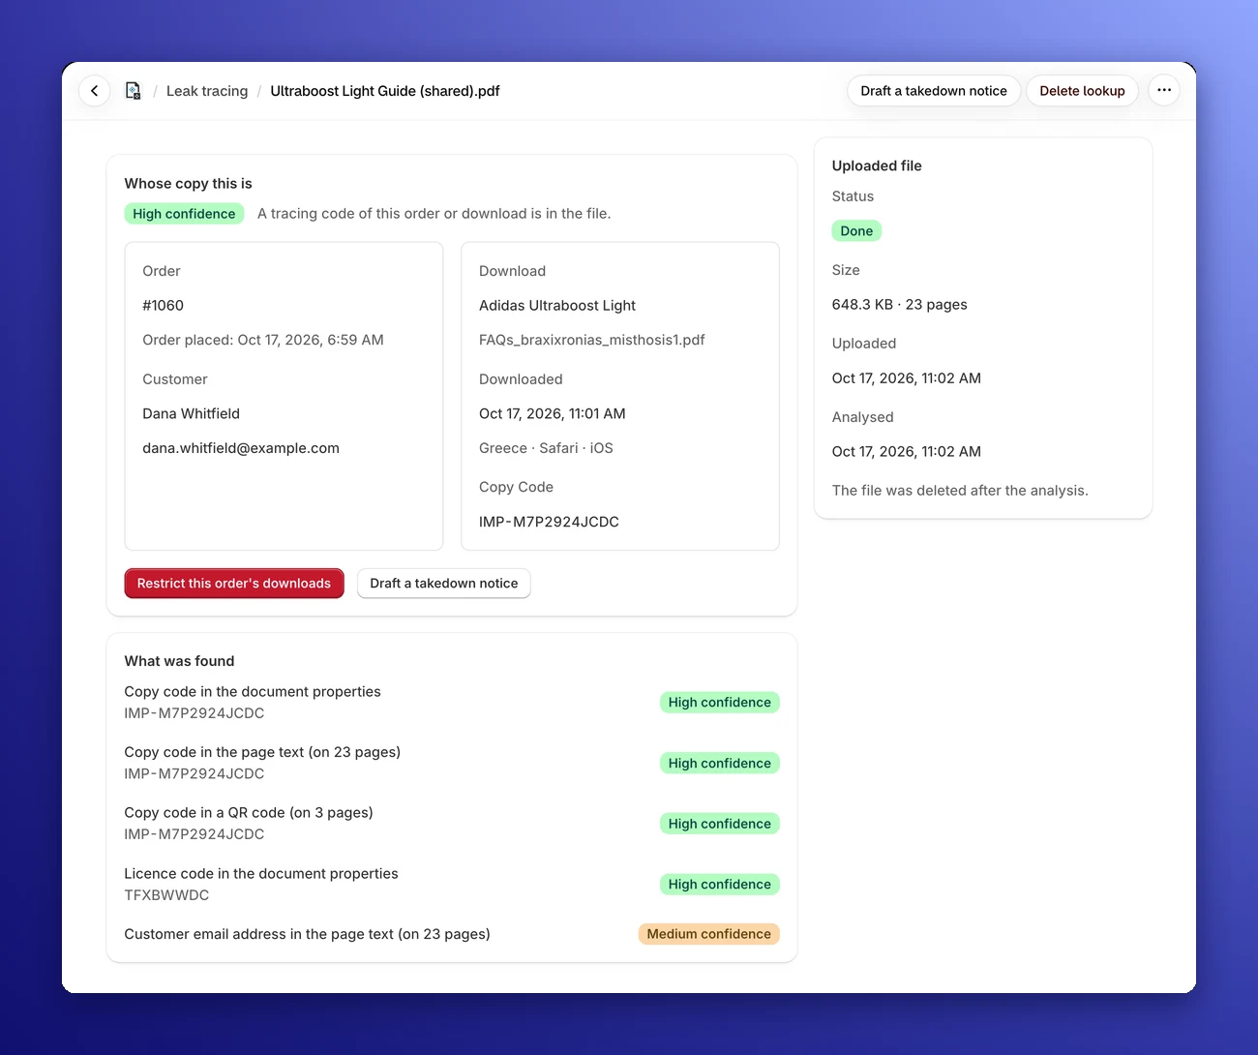This screenshot has height=1055, width=1258.
Task: Open the leak tracing document icon
Action: pos(134,91)
